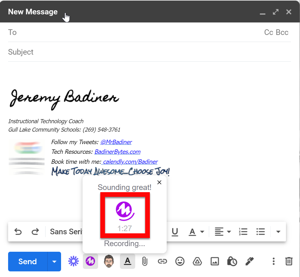Open the BadinerBytes.com link
This screenshot has height=277, width=300.
117,152
